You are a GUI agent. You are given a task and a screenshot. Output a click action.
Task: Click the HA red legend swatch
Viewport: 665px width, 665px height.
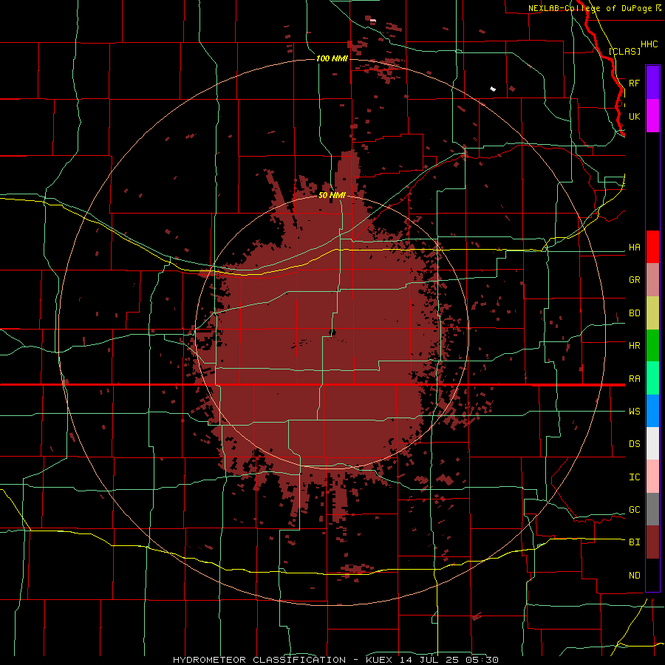(652, 247)
